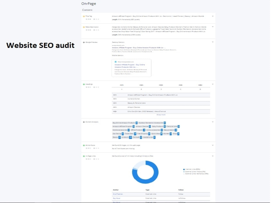Click the Content Analysis status icon
271x203 pixels.
84,122
